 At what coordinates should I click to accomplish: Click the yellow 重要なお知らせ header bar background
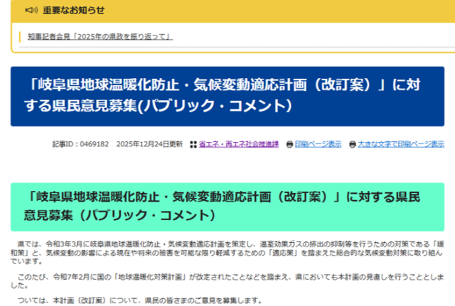pos(284,10)
